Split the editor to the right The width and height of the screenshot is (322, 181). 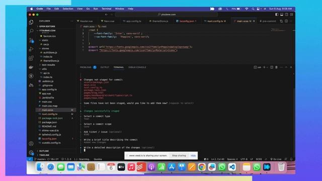[x=286, y=21]
